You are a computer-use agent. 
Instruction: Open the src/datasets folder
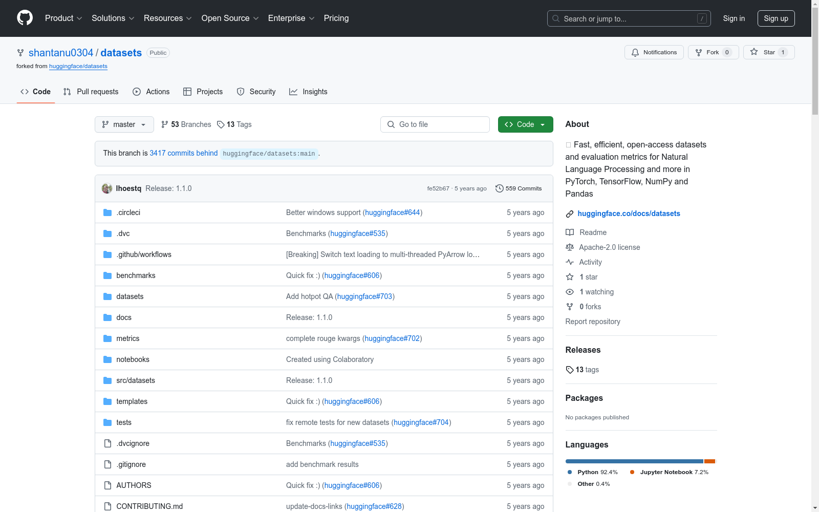(136, 380)
